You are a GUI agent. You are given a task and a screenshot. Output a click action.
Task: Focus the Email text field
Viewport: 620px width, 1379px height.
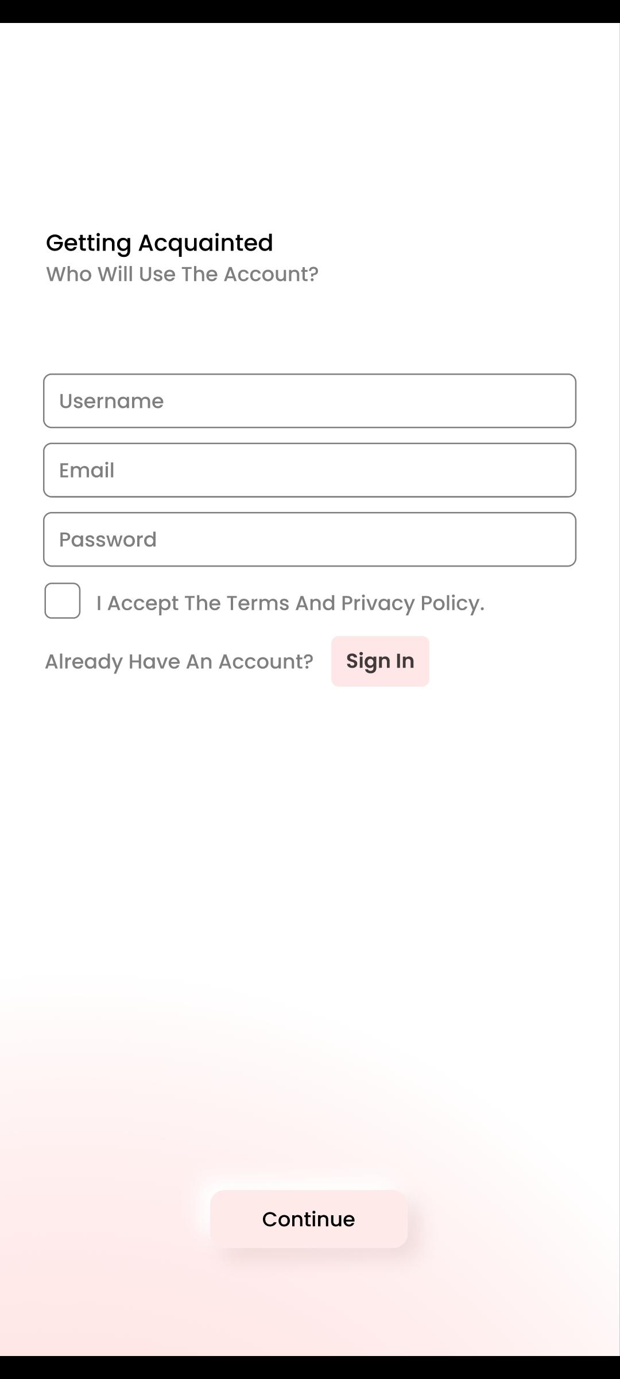coord(309,470)
